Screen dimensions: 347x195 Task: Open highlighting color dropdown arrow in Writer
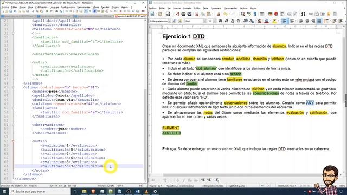coord(278,21)
